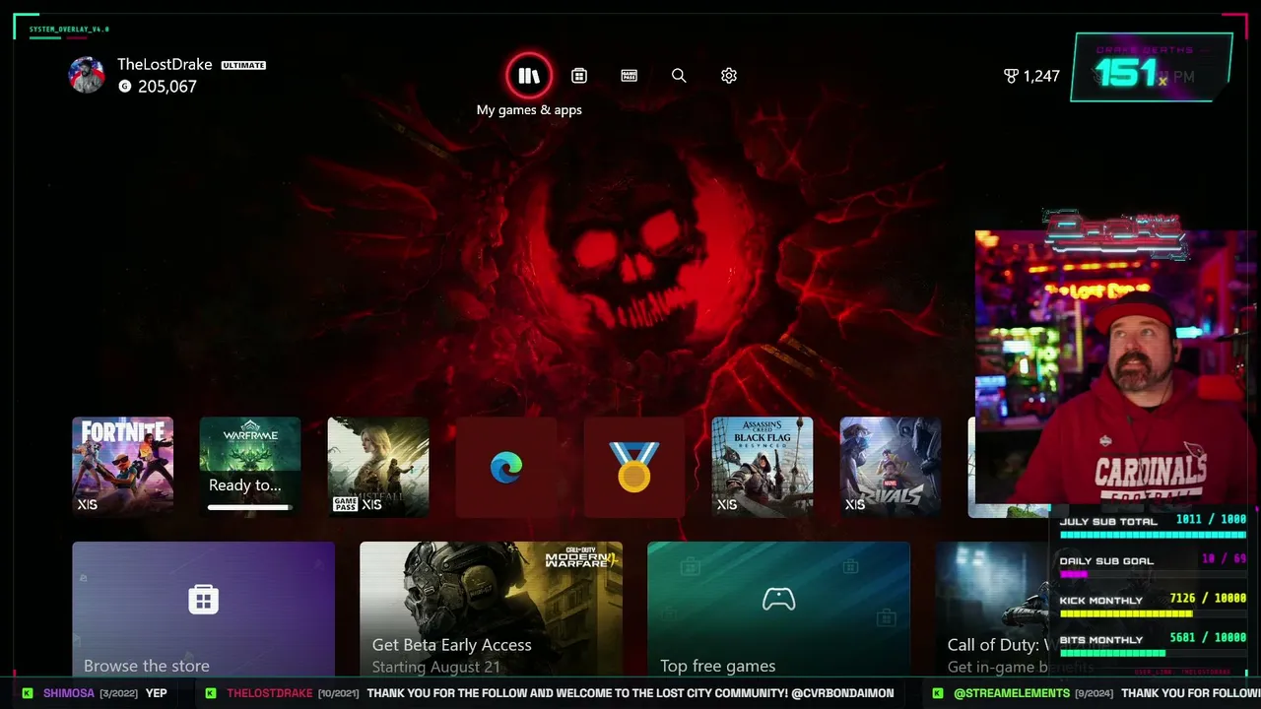Launch the Microsoft Edge app tile

pyautogui.click(x=506, y=467)
